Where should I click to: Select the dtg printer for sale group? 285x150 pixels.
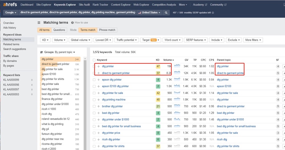[x=60, y=69]
